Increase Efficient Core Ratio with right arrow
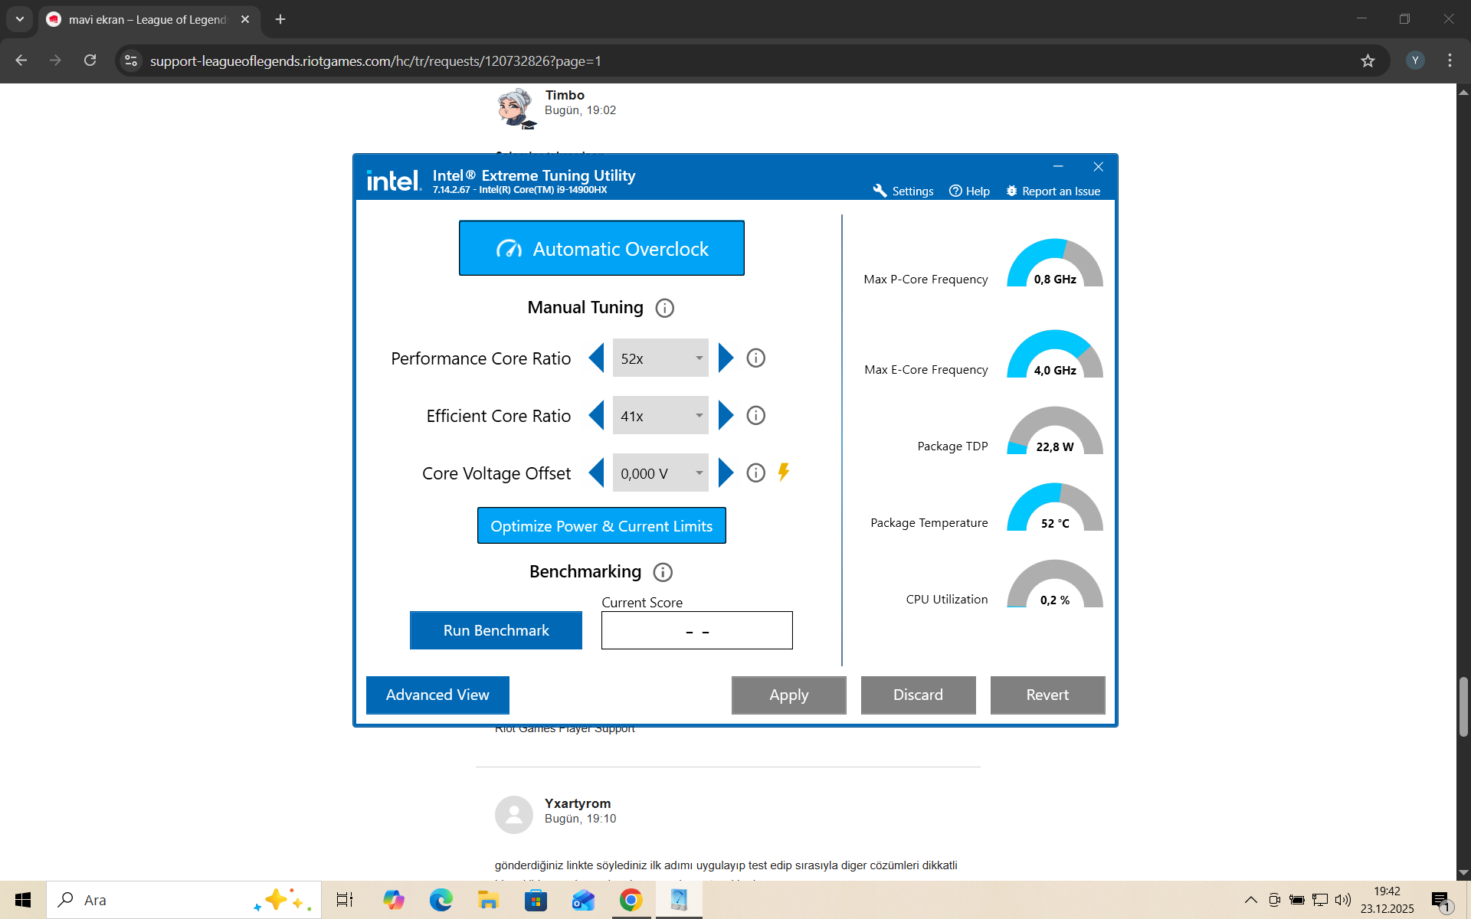The height and width of the screenshot is (919, 1471). click(x=726, y=416)
